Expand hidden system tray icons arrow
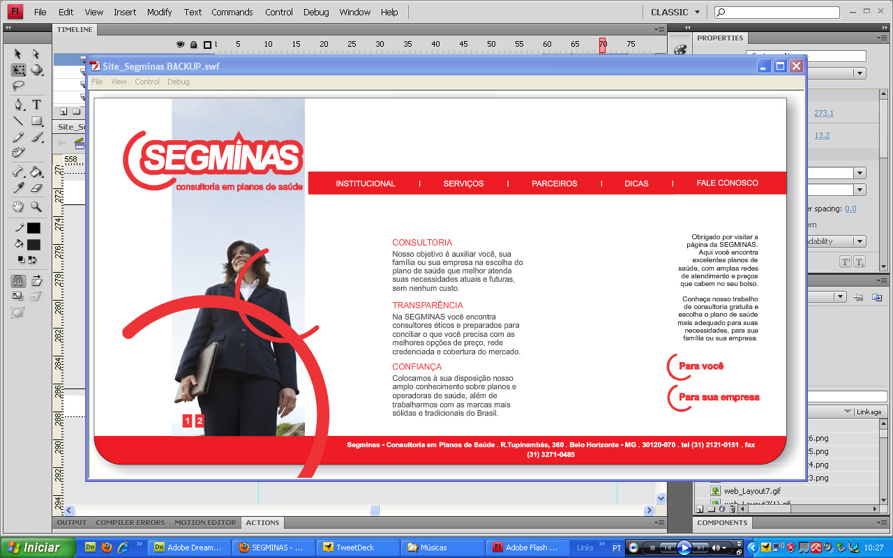 pos(752,548)
